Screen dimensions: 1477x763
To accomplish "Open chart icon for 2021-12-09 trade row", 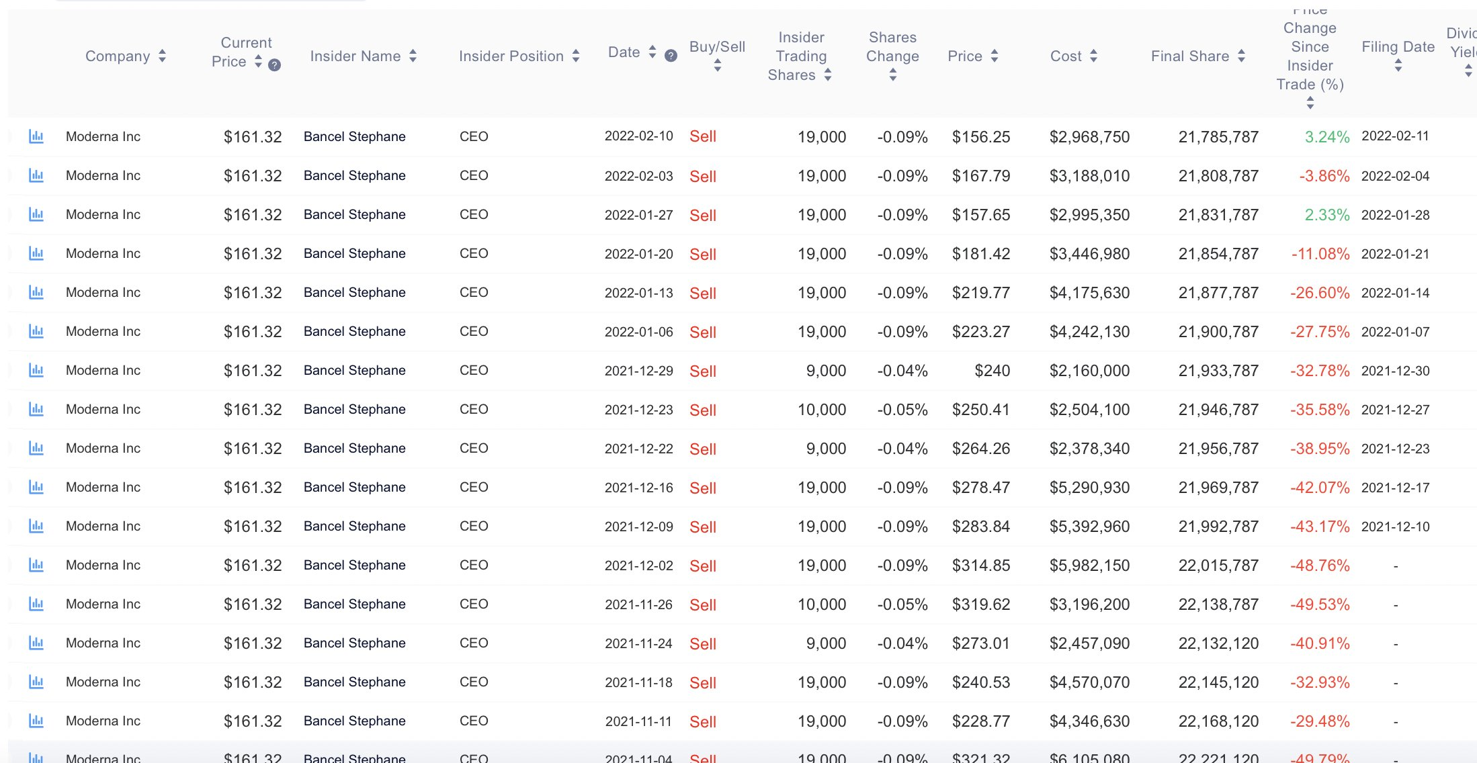I will [x=36, y=527].
